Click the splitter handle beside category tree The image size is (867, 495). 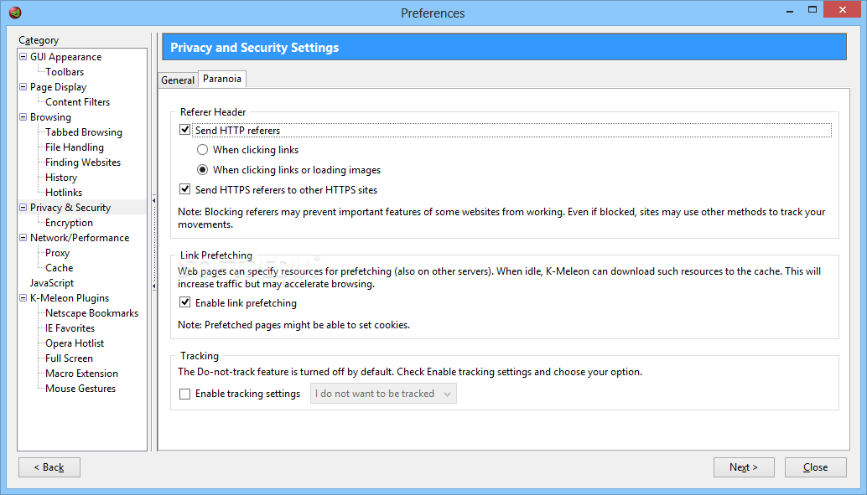pyautogui.click(x=153, y=242)
